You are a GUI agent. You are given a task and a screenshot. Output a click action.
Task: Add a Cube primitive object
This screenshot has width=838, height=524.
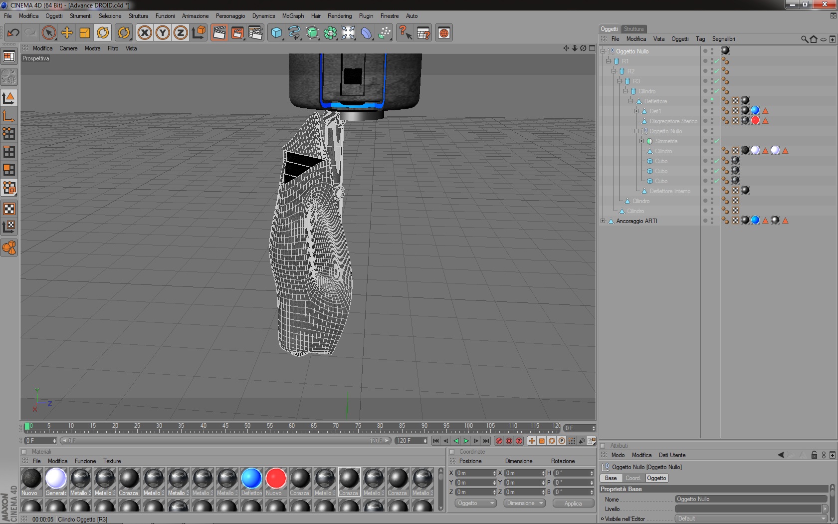276,33
